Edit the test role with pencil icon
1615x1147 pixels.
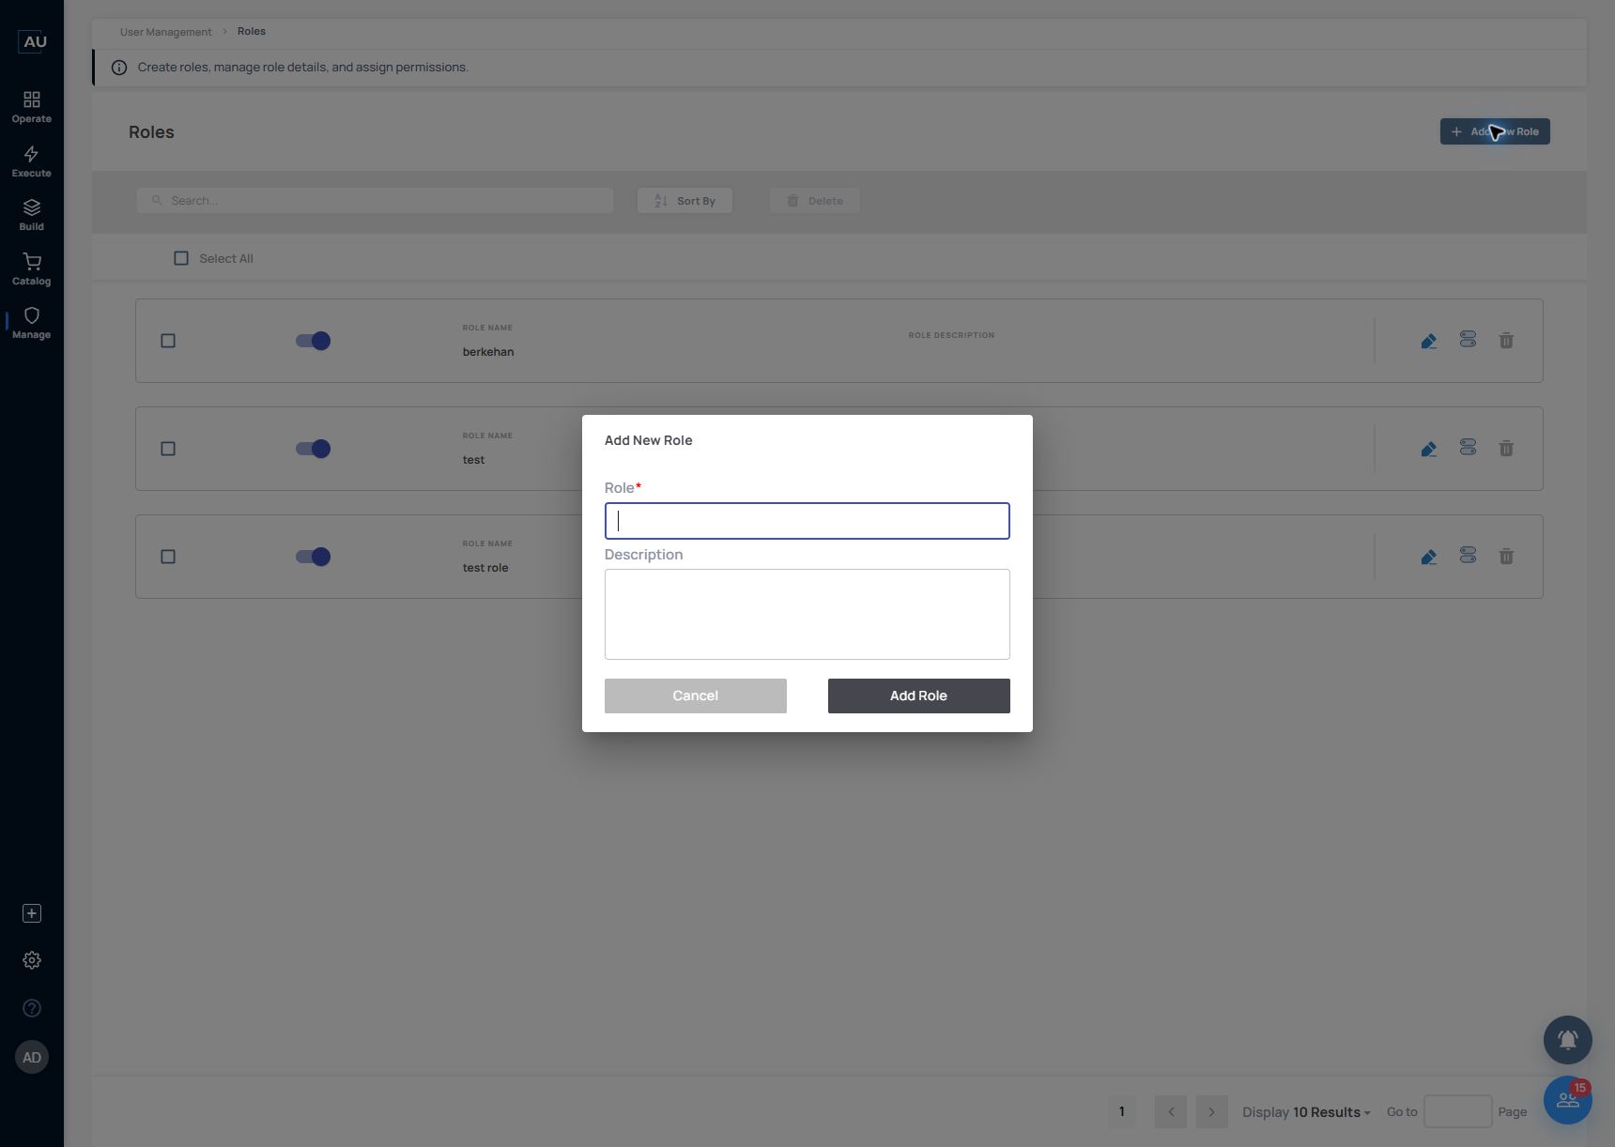point(1428,449)
